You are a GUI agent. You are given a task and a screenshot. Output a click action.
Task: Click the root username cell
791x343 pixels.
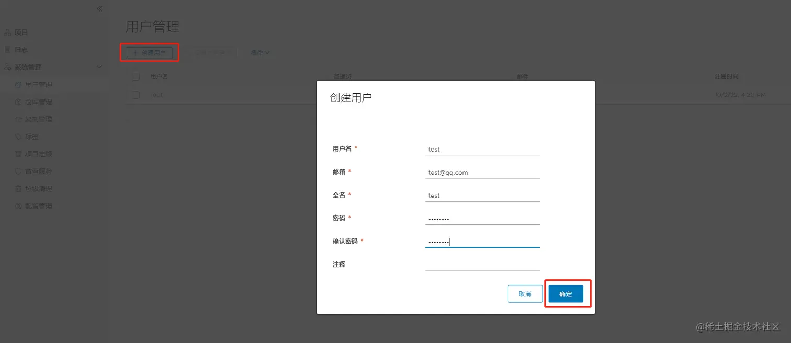tap(156, 95)
